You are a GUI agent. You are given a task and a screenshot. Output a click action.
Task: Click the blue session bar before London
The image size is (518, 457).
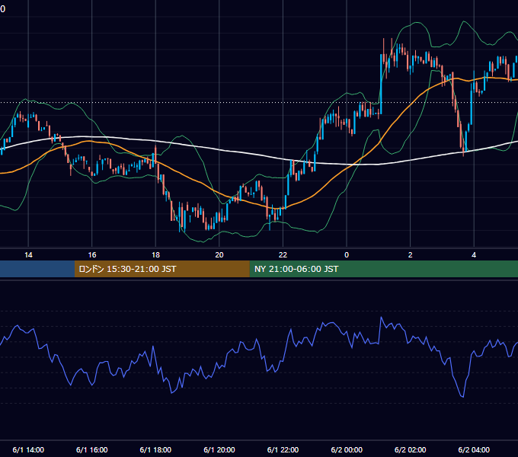pos(37,269)
